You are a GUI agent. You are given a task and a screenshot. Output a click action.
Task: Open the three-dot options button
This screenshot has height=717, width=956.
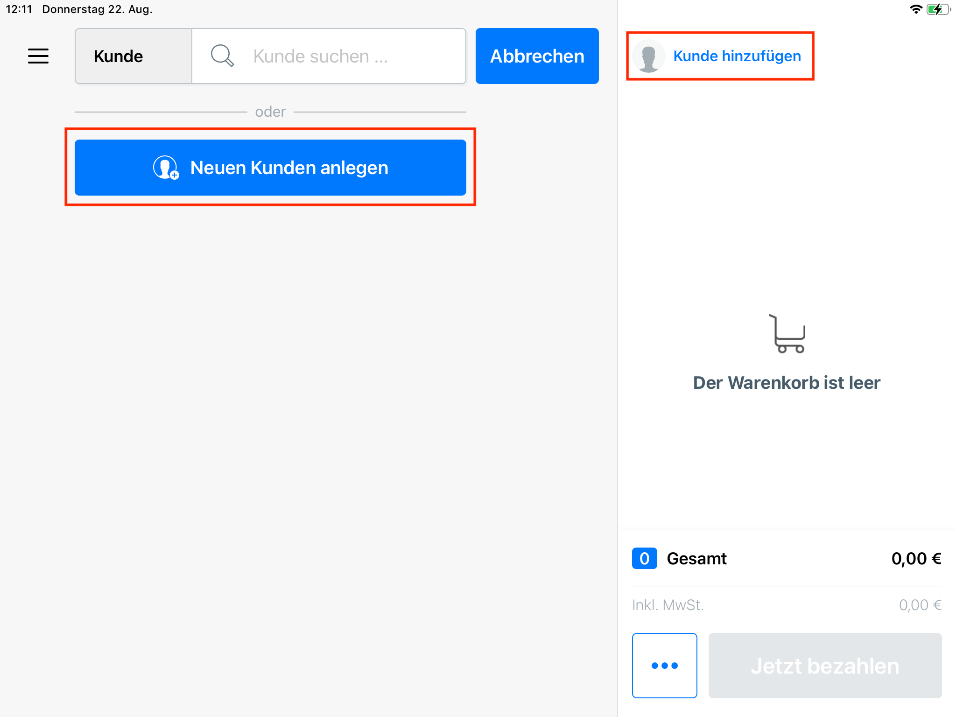click(664, 666)
